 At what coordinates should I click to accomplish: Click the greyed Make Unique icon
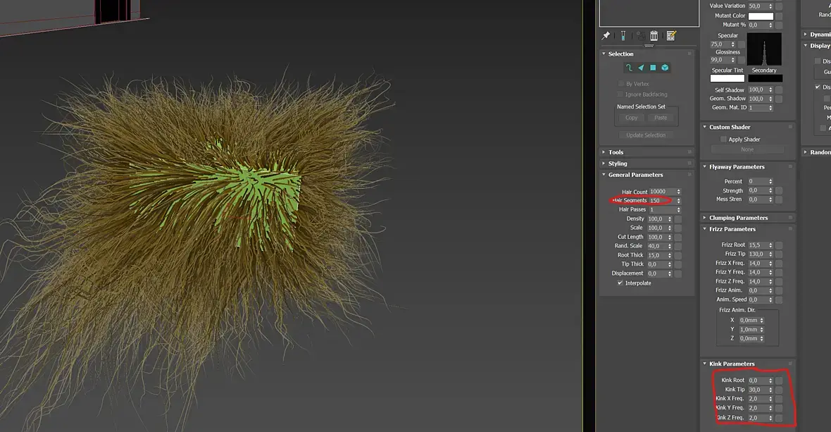[641, 35]
